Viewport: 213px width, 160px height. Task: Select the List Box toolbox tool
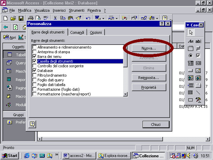(198, 63)
